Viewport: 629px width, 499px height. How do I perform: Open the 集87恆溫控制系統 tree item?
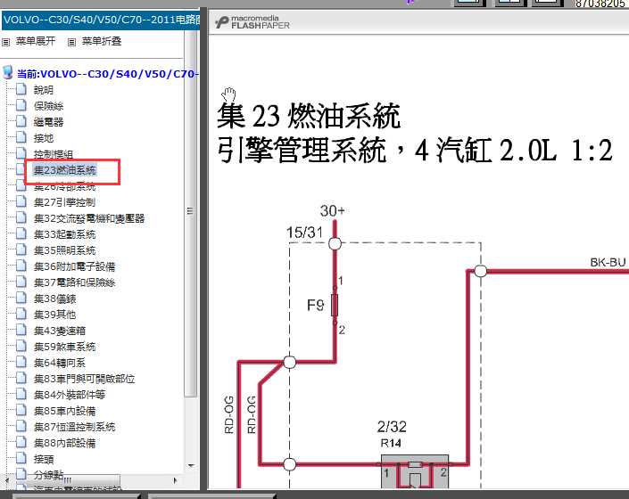[x=74, y=427]
